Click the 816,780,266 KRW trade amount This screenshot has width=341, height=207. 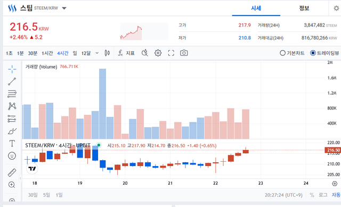[319, 38]
